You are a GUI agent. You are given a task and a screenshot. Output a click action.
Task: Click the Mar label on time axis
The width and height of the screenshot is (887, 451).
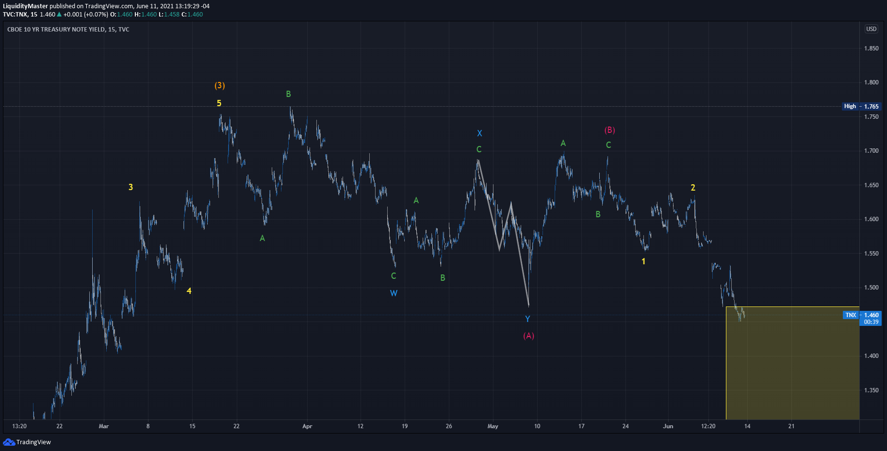104,426
